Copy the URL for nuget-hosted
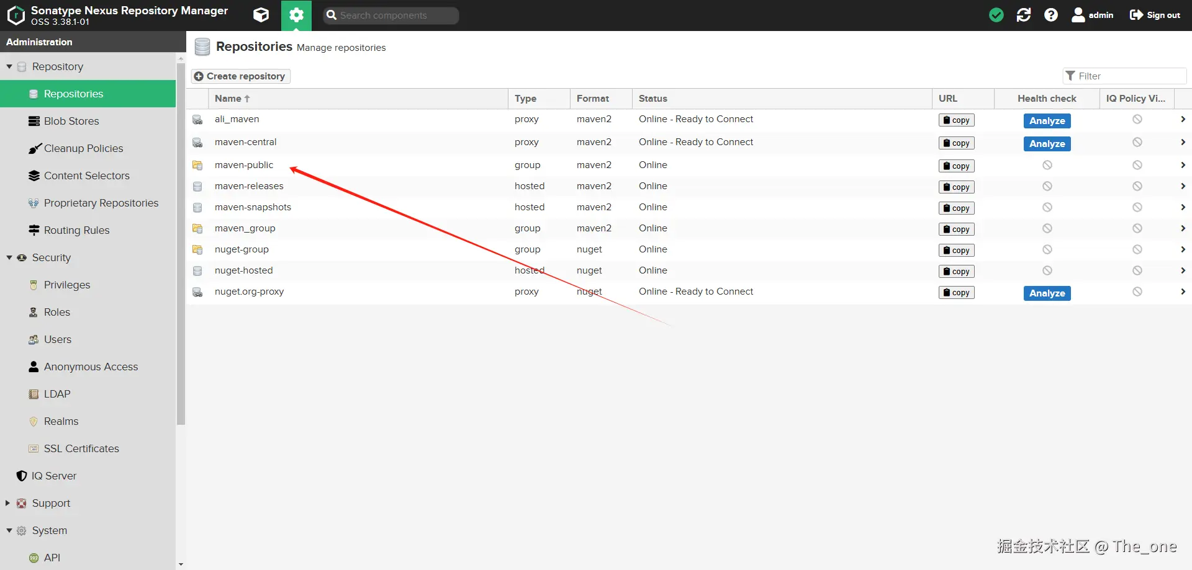 (x=956, y=272)
